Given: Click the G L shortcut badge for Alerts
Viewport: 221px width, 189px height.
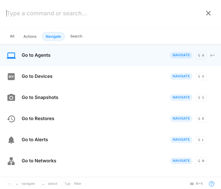Looking at the screenshot, I should click(201, 140).
